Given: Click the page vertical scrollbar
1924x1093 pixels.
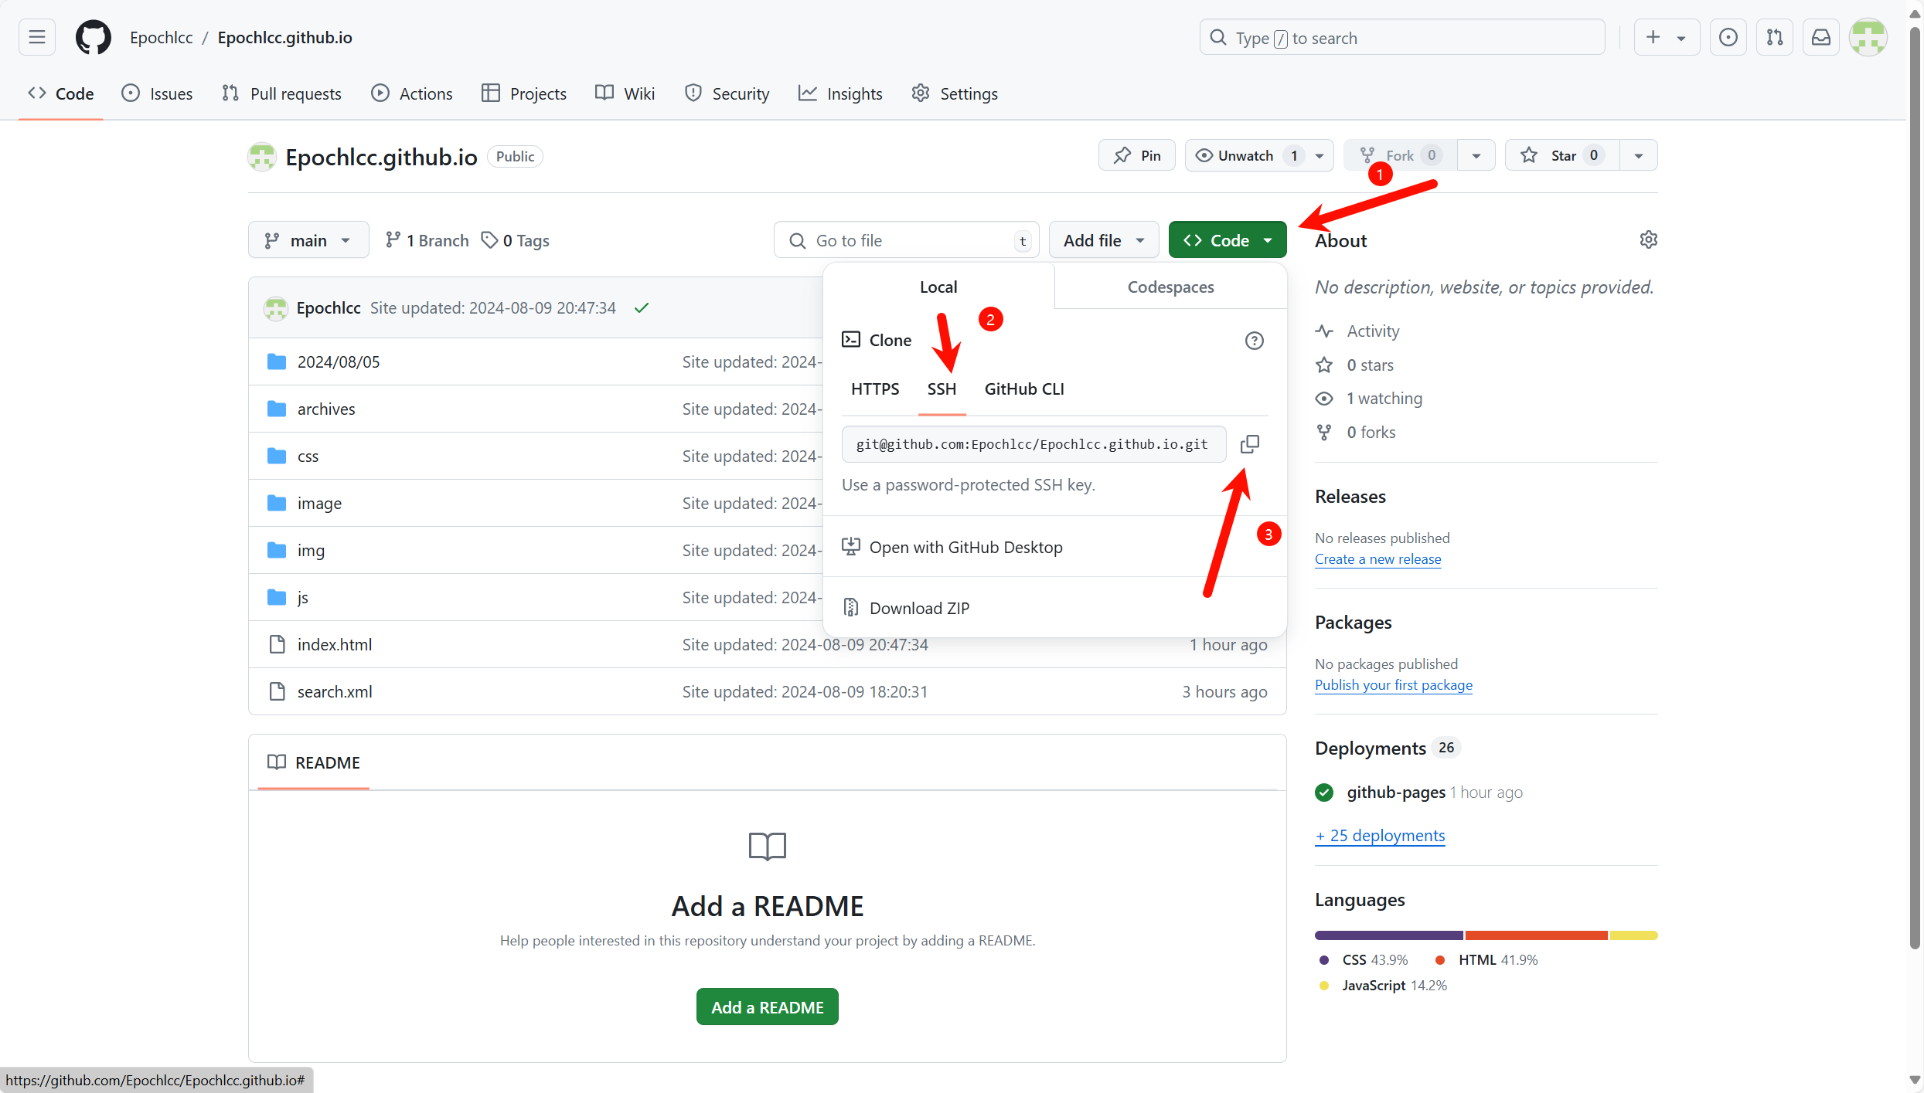Looking at the screenshot, I should (1915, 487).
